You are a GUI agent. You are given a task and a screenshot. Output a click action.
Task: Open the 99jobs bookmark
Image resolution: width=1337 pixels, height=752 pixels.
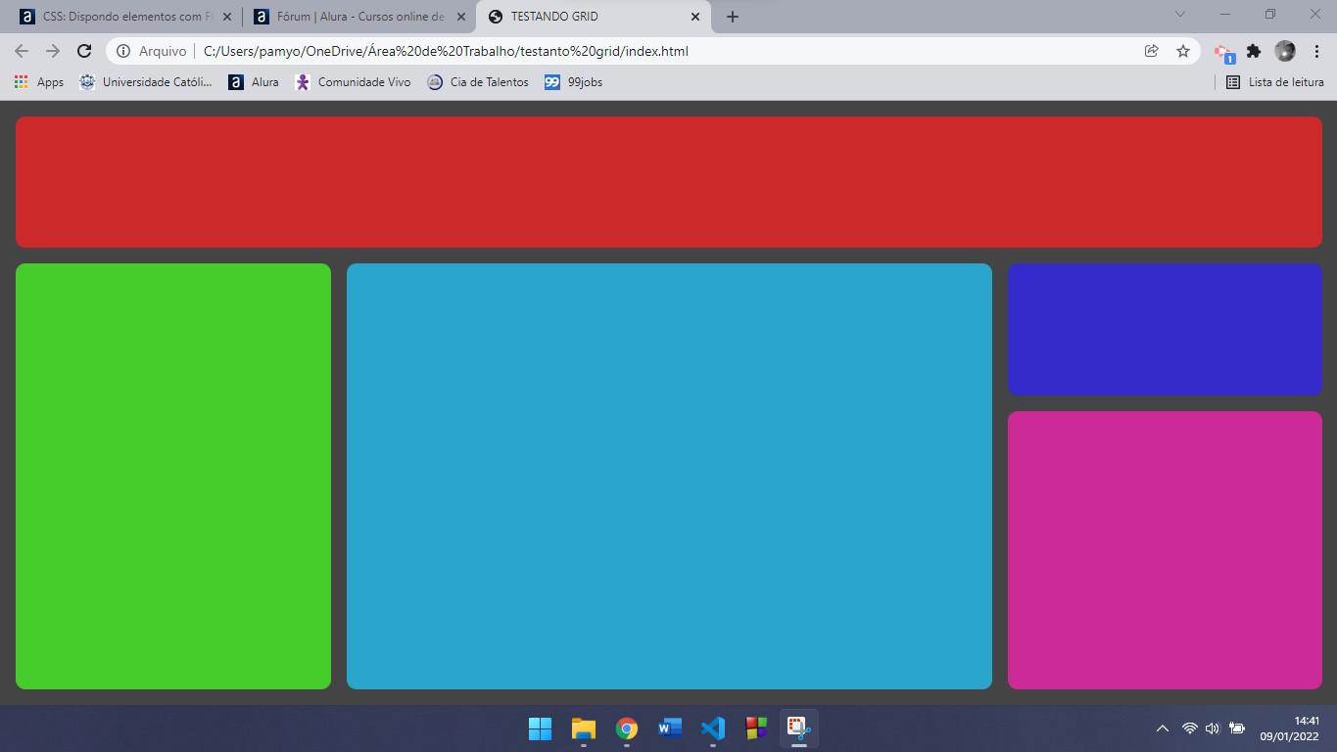(574, 82)
